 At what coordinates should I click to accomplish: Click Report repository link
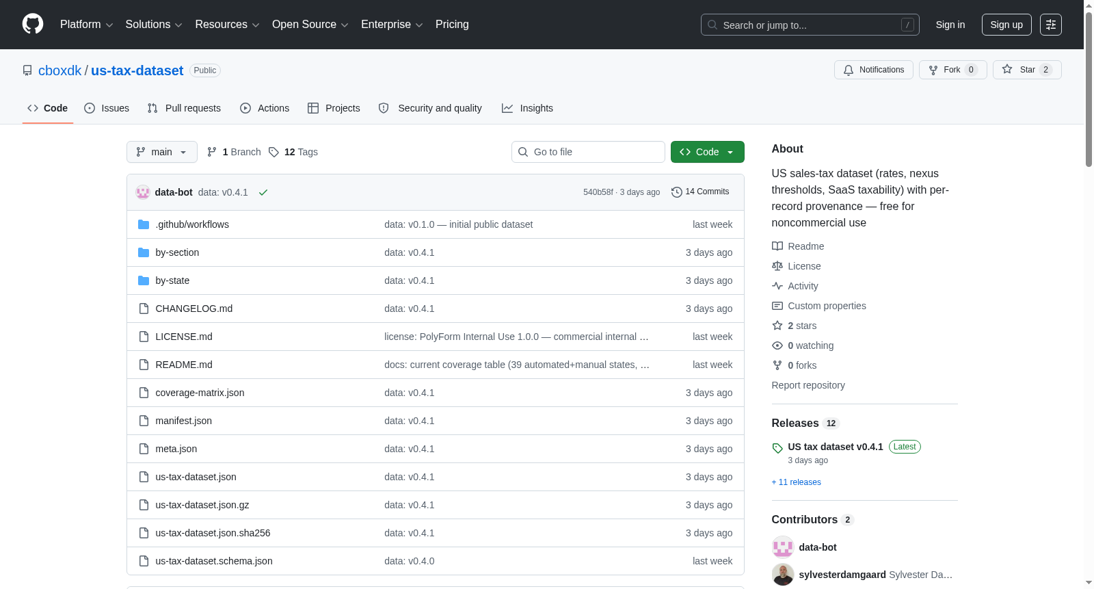coord(808,385)
